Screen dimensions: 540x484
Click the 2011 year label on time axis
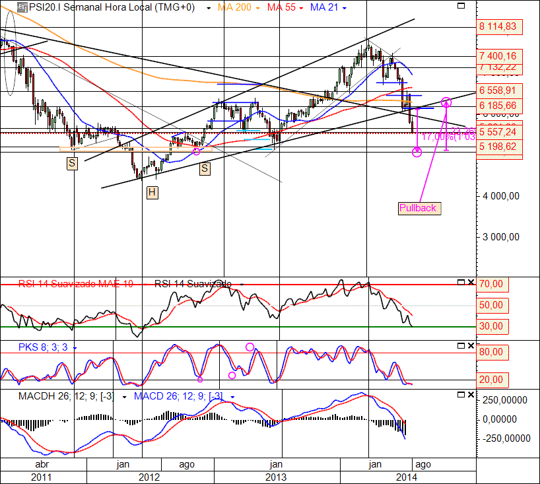(x=42, y=477)
